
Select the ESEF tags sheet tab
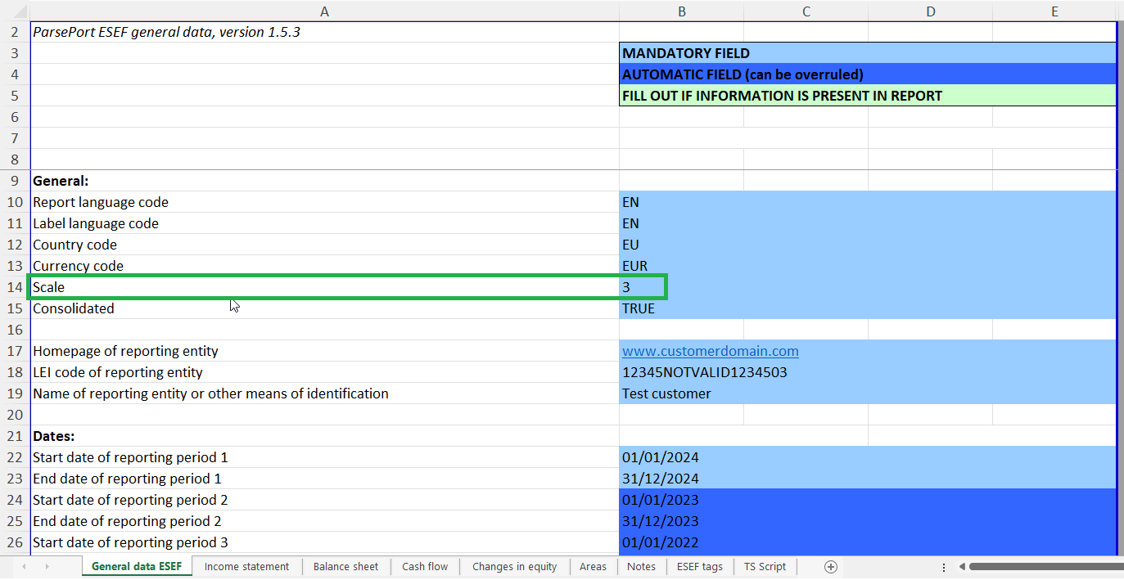[x=700, y=566]
